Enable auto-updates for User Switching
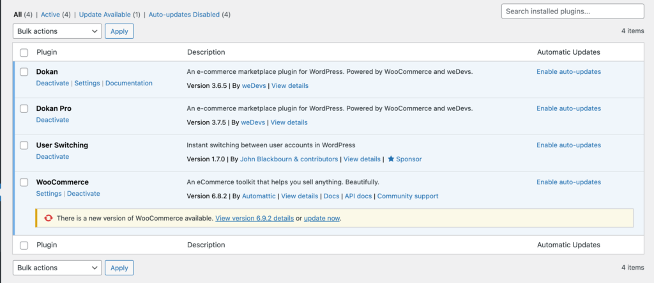 (x=568, y=145)
